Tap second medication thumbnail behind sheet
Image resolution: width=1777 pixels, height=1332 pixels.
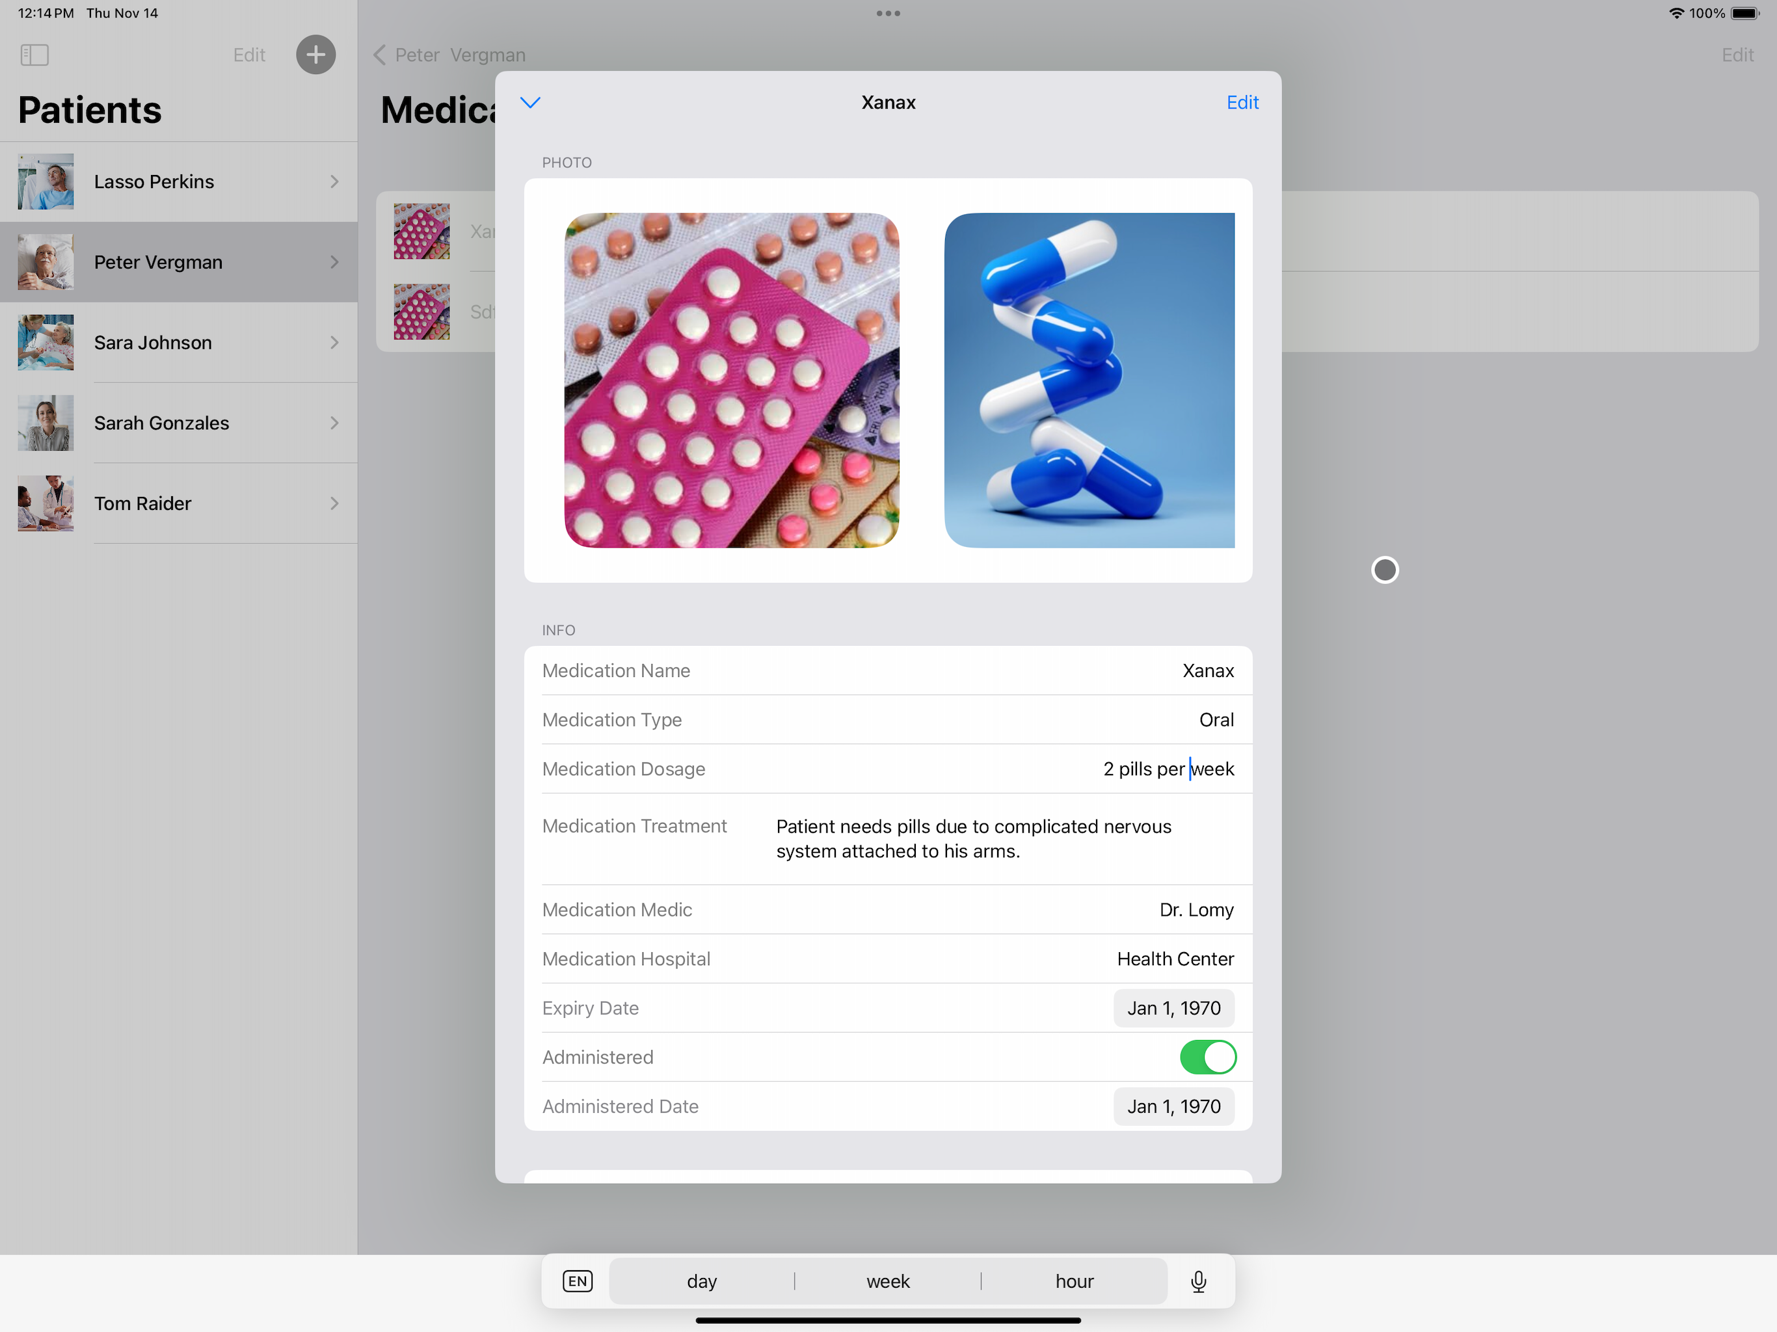[x=421, y=312]
